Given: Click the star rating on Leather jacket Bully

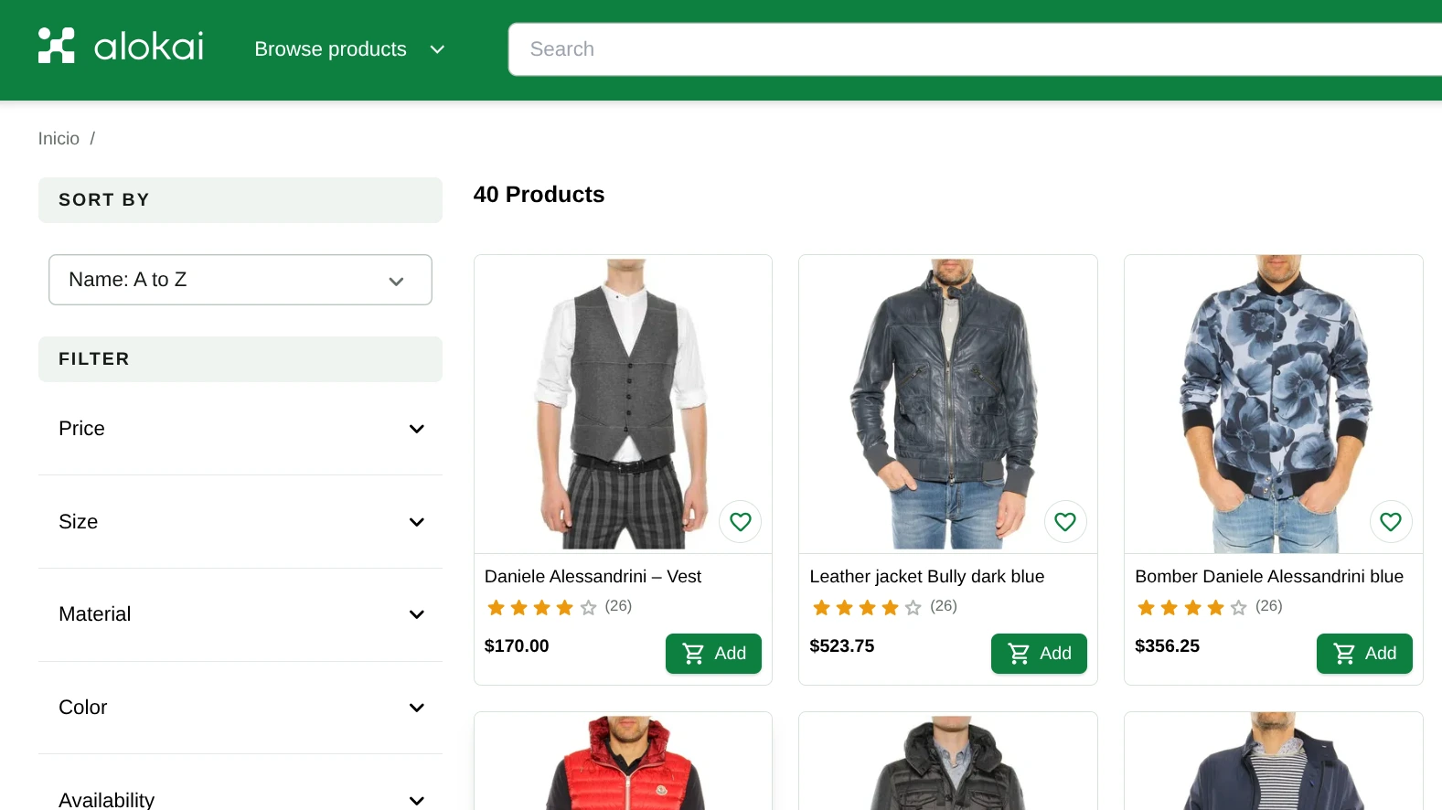Looking at the screenshot, I should pos(867,607).
